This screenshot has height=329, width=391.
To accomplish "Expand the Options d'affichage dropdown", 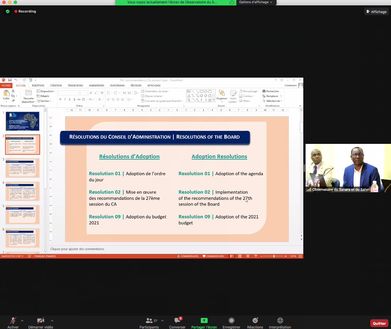I will click(x=255, y=2).
